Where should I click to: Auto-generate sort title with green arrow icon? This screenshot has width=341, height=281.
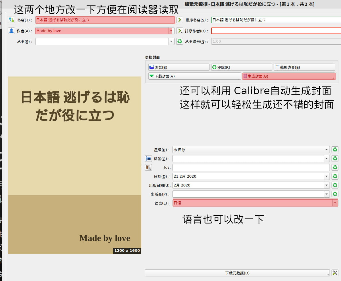(179, 20)
